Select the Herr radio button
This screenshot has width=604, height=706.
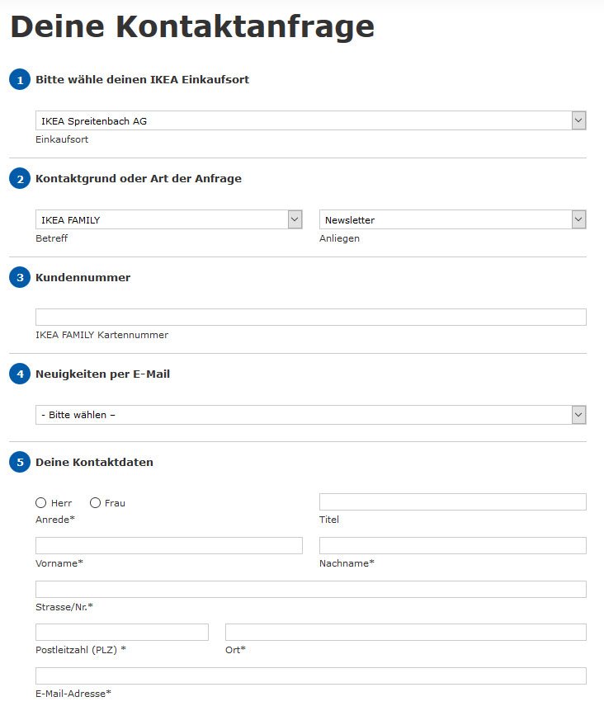click(41, 502)
